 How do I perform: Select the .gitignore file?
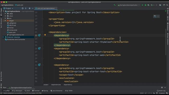click(x=12, y=23)
